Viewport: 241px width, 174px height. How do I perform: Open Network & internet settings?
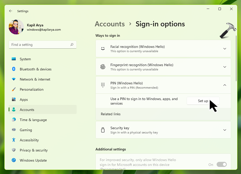click(x=35, y=79)
